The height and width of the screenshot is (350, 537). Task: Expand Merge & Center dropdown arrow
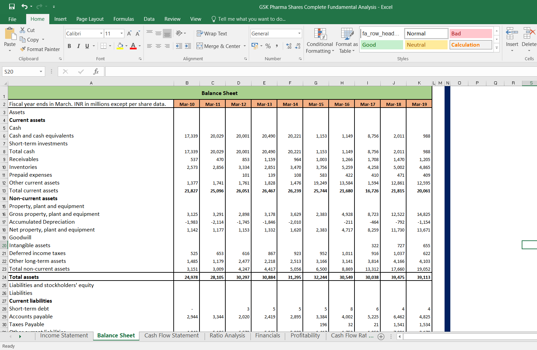click(245, 46)
